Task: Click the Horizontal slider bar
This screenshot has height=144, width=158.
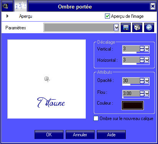Action: (136, 64)
